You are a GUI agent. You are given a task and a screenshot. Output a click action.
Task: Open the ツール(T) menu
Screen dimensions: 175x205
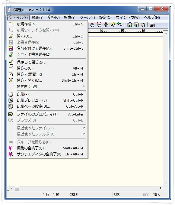[x=87, y=18]
